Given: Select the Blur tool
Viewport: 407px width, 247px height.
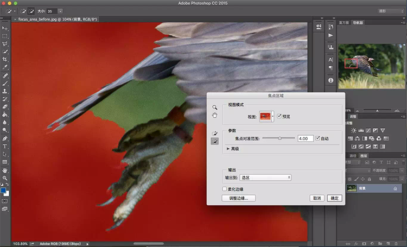Looking at the screenshot, I should (x=5, y=122).
